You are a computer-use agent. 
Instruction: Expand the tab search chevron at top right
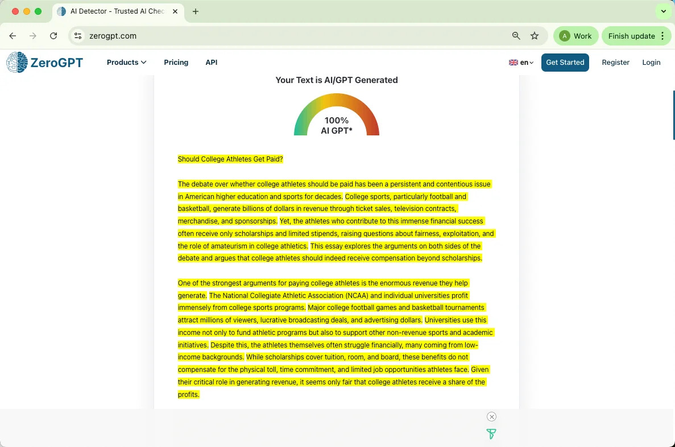click(x=664, y=11)
